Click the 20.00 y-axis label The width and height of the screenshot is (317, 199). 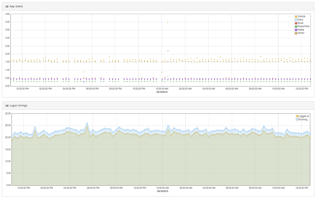coord(8,137)
